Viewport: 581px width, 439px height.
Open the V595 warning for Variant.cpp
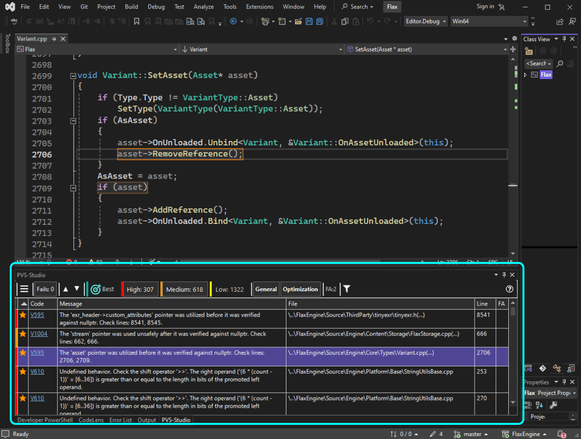(x=38, y=353)
